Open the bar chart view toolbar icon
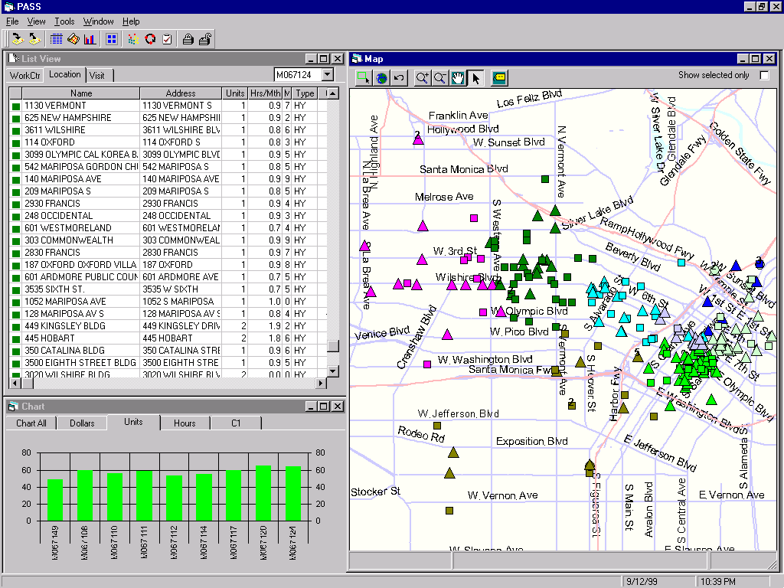 tap(90, 39)
